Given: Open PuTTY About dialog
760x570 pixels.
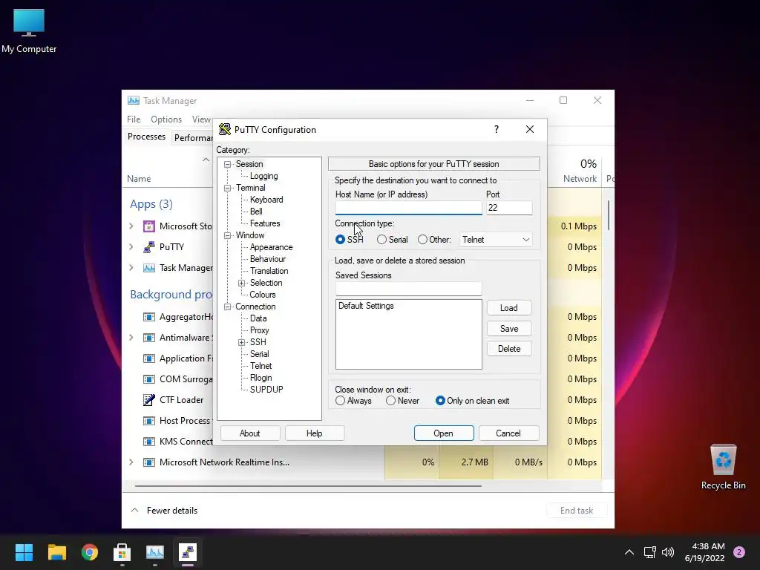Looking at the screenshot, I should coord(249,433).
